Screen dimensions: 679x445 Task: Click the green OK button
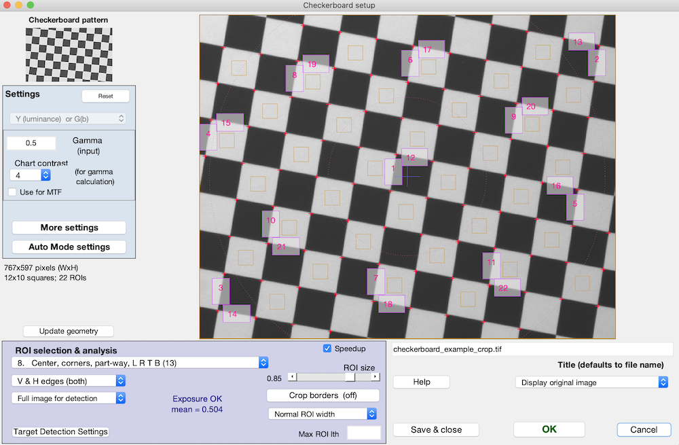549,429
